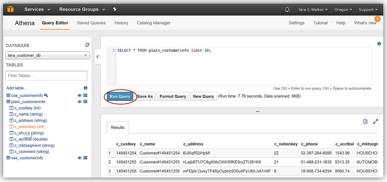Click the pin shortcut icon in top bar
This screenshot has height=182, width=387.
115,9
